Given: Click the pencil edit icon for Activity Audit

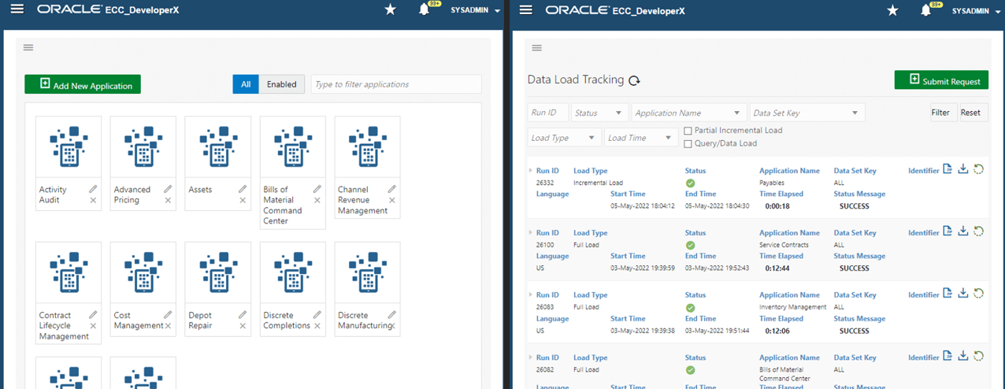Looking at the screenshot, I should click(x=93, y=189).
